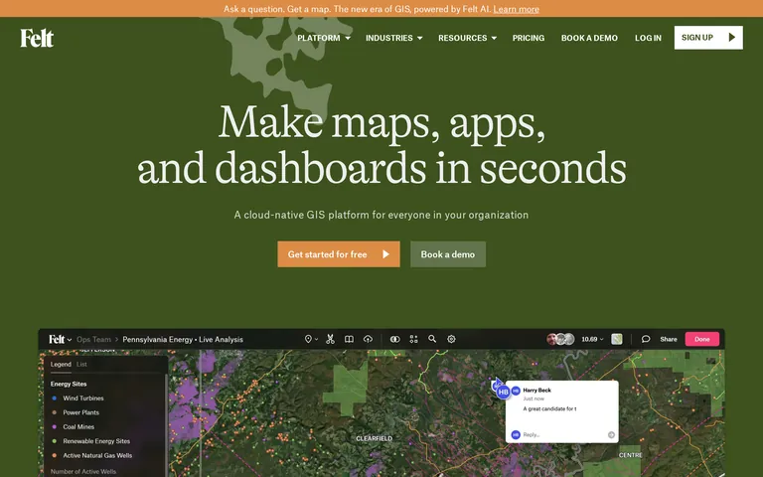Open the library book icon
The width and height of the screenshot is (763, 477).
pos(349,339)
